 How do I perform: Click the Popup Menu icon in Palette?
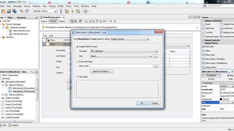(x=203, y=67)
